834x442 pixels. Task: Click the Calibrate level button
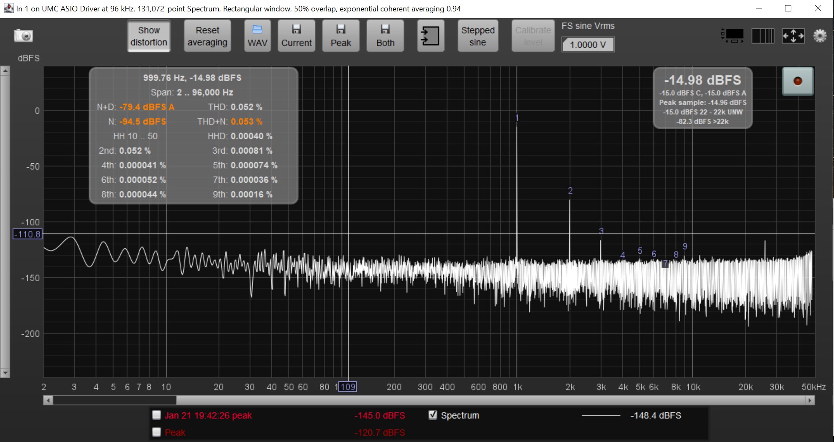tap(533, 36)
